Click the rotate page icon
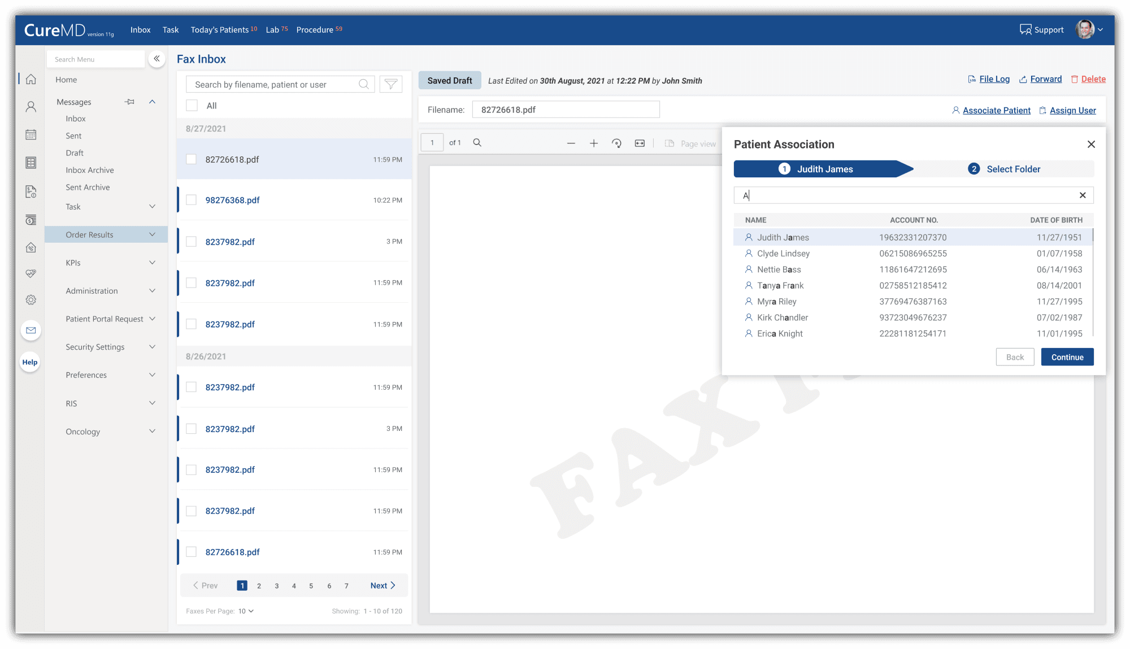Screen dimensions: 1130x649 click(x=616, y=143)
